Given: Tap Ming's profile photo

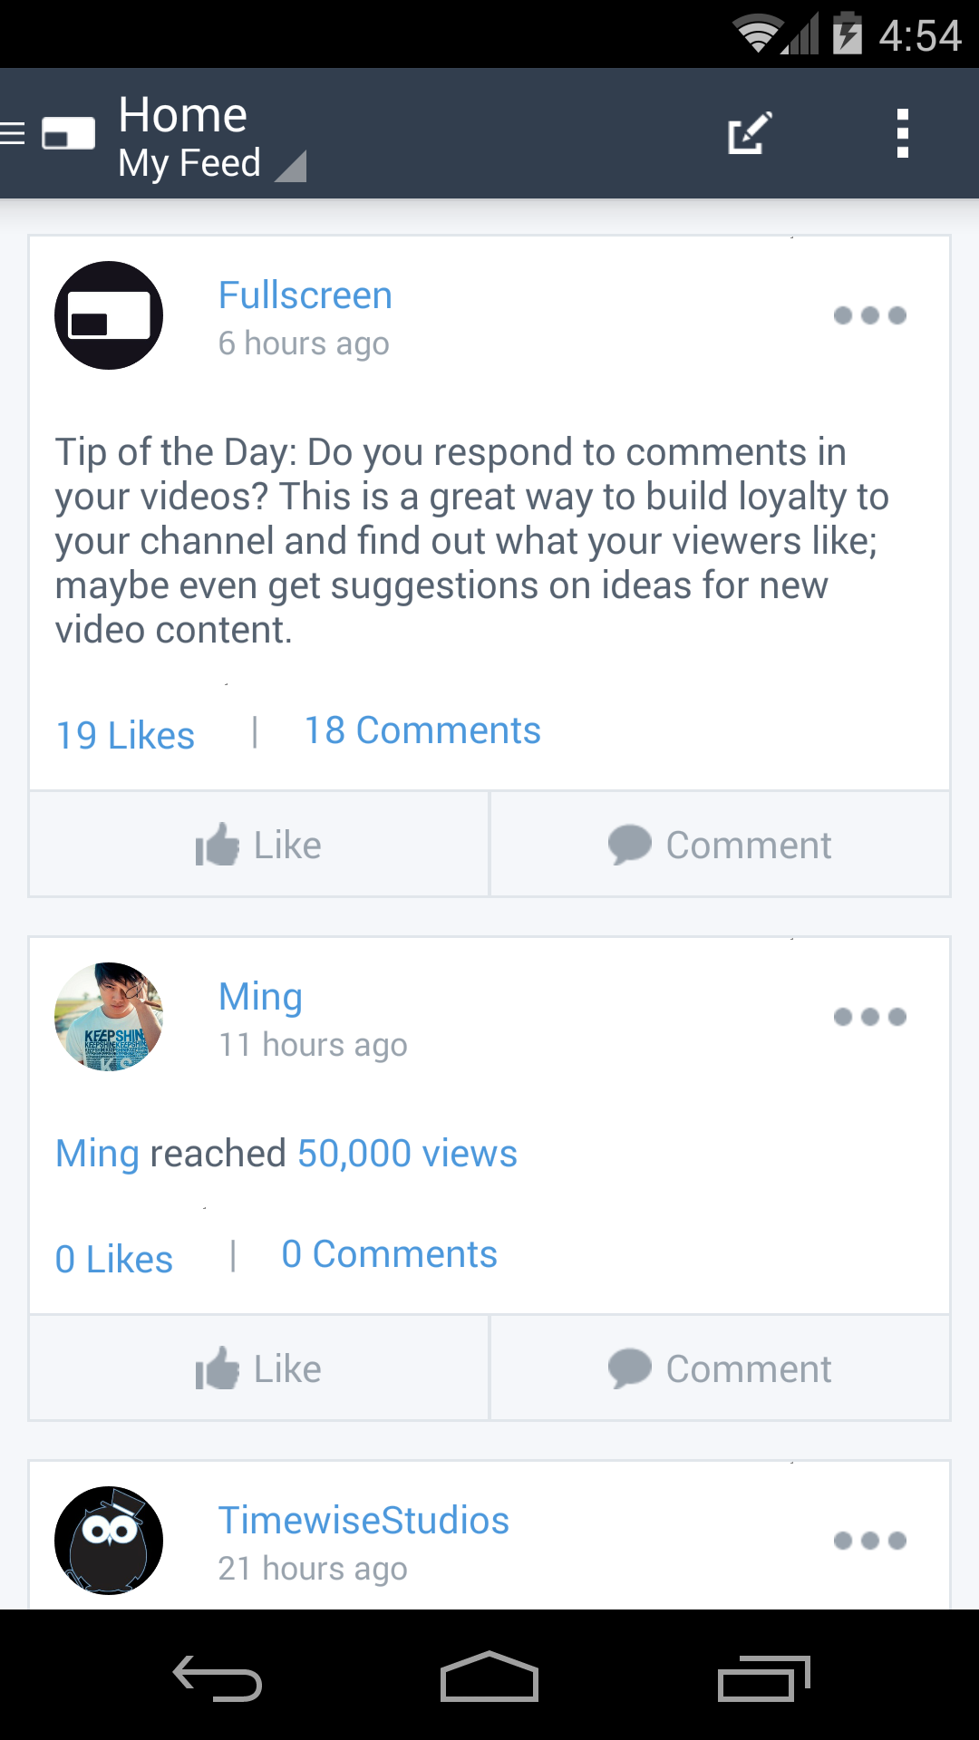Looking at the screenshot, I should point(109,1017).
